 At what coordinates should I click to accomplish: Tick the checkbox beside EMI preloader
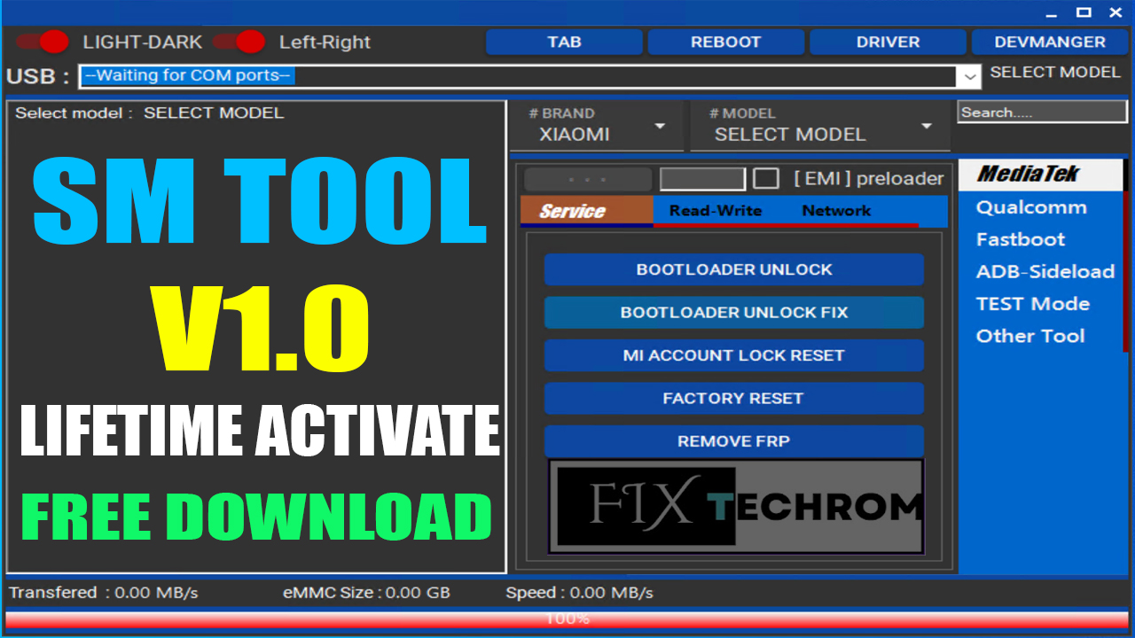pyautogui.click(x=766, y=178)
